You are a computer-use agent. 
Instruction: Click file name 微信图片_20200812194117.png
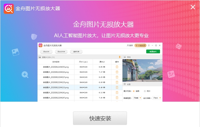click(x=56, y=77)
